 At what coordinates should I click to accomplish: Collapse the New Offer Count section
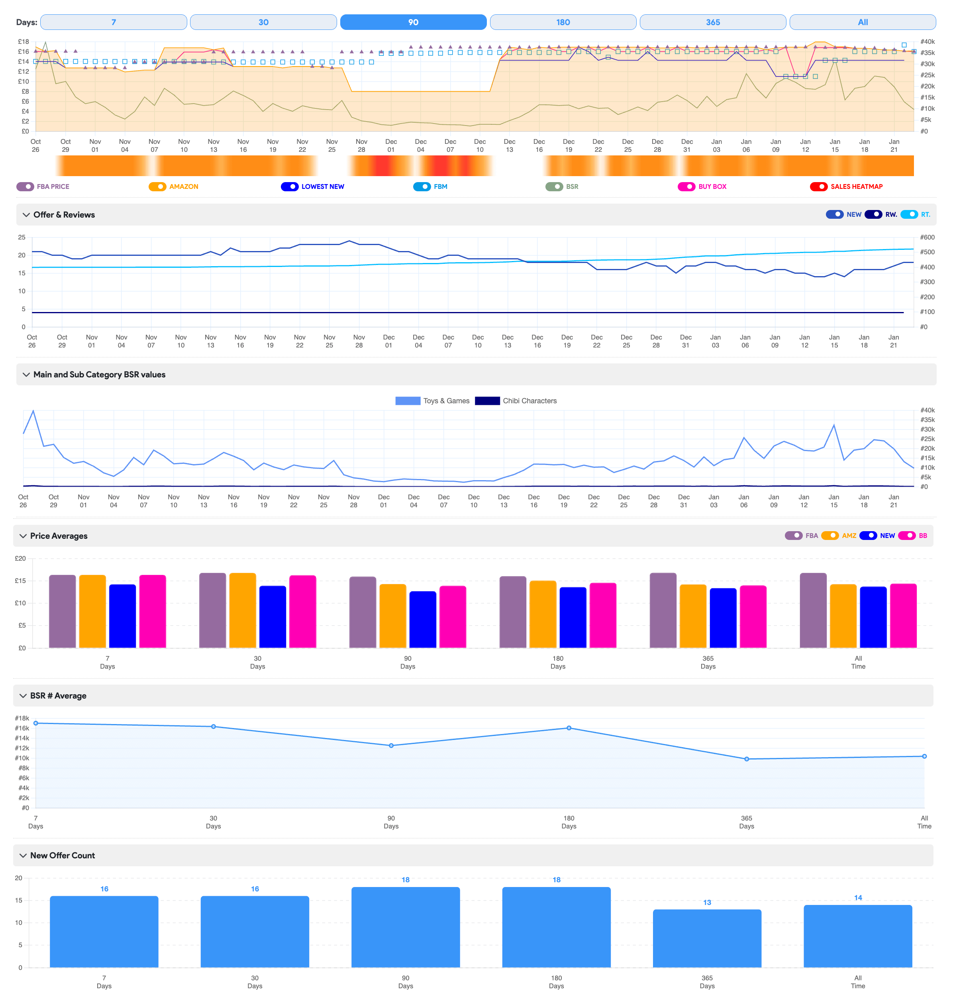click(x=23, y=856)
